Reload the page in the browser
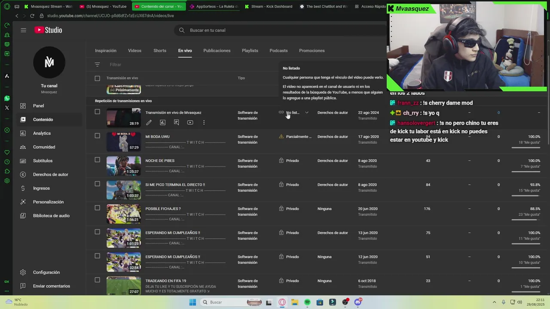Viewport: 550px width, 309px height. [32, 16]
